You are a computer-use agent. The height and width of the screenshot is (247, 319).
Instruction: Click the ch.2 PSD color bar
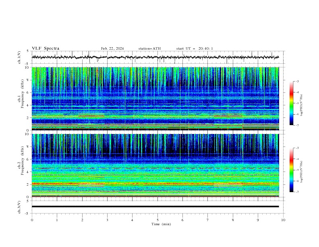(x=291, y=170)
